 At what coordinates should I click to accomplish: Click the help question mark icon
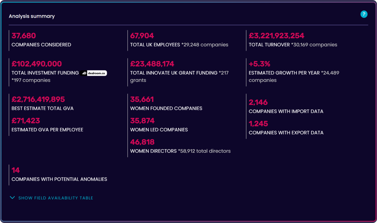(x=364, y=14)
